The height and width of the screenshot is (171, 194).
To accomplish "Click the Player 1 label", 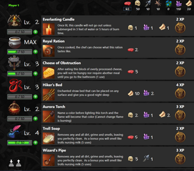I will [14, 6].
